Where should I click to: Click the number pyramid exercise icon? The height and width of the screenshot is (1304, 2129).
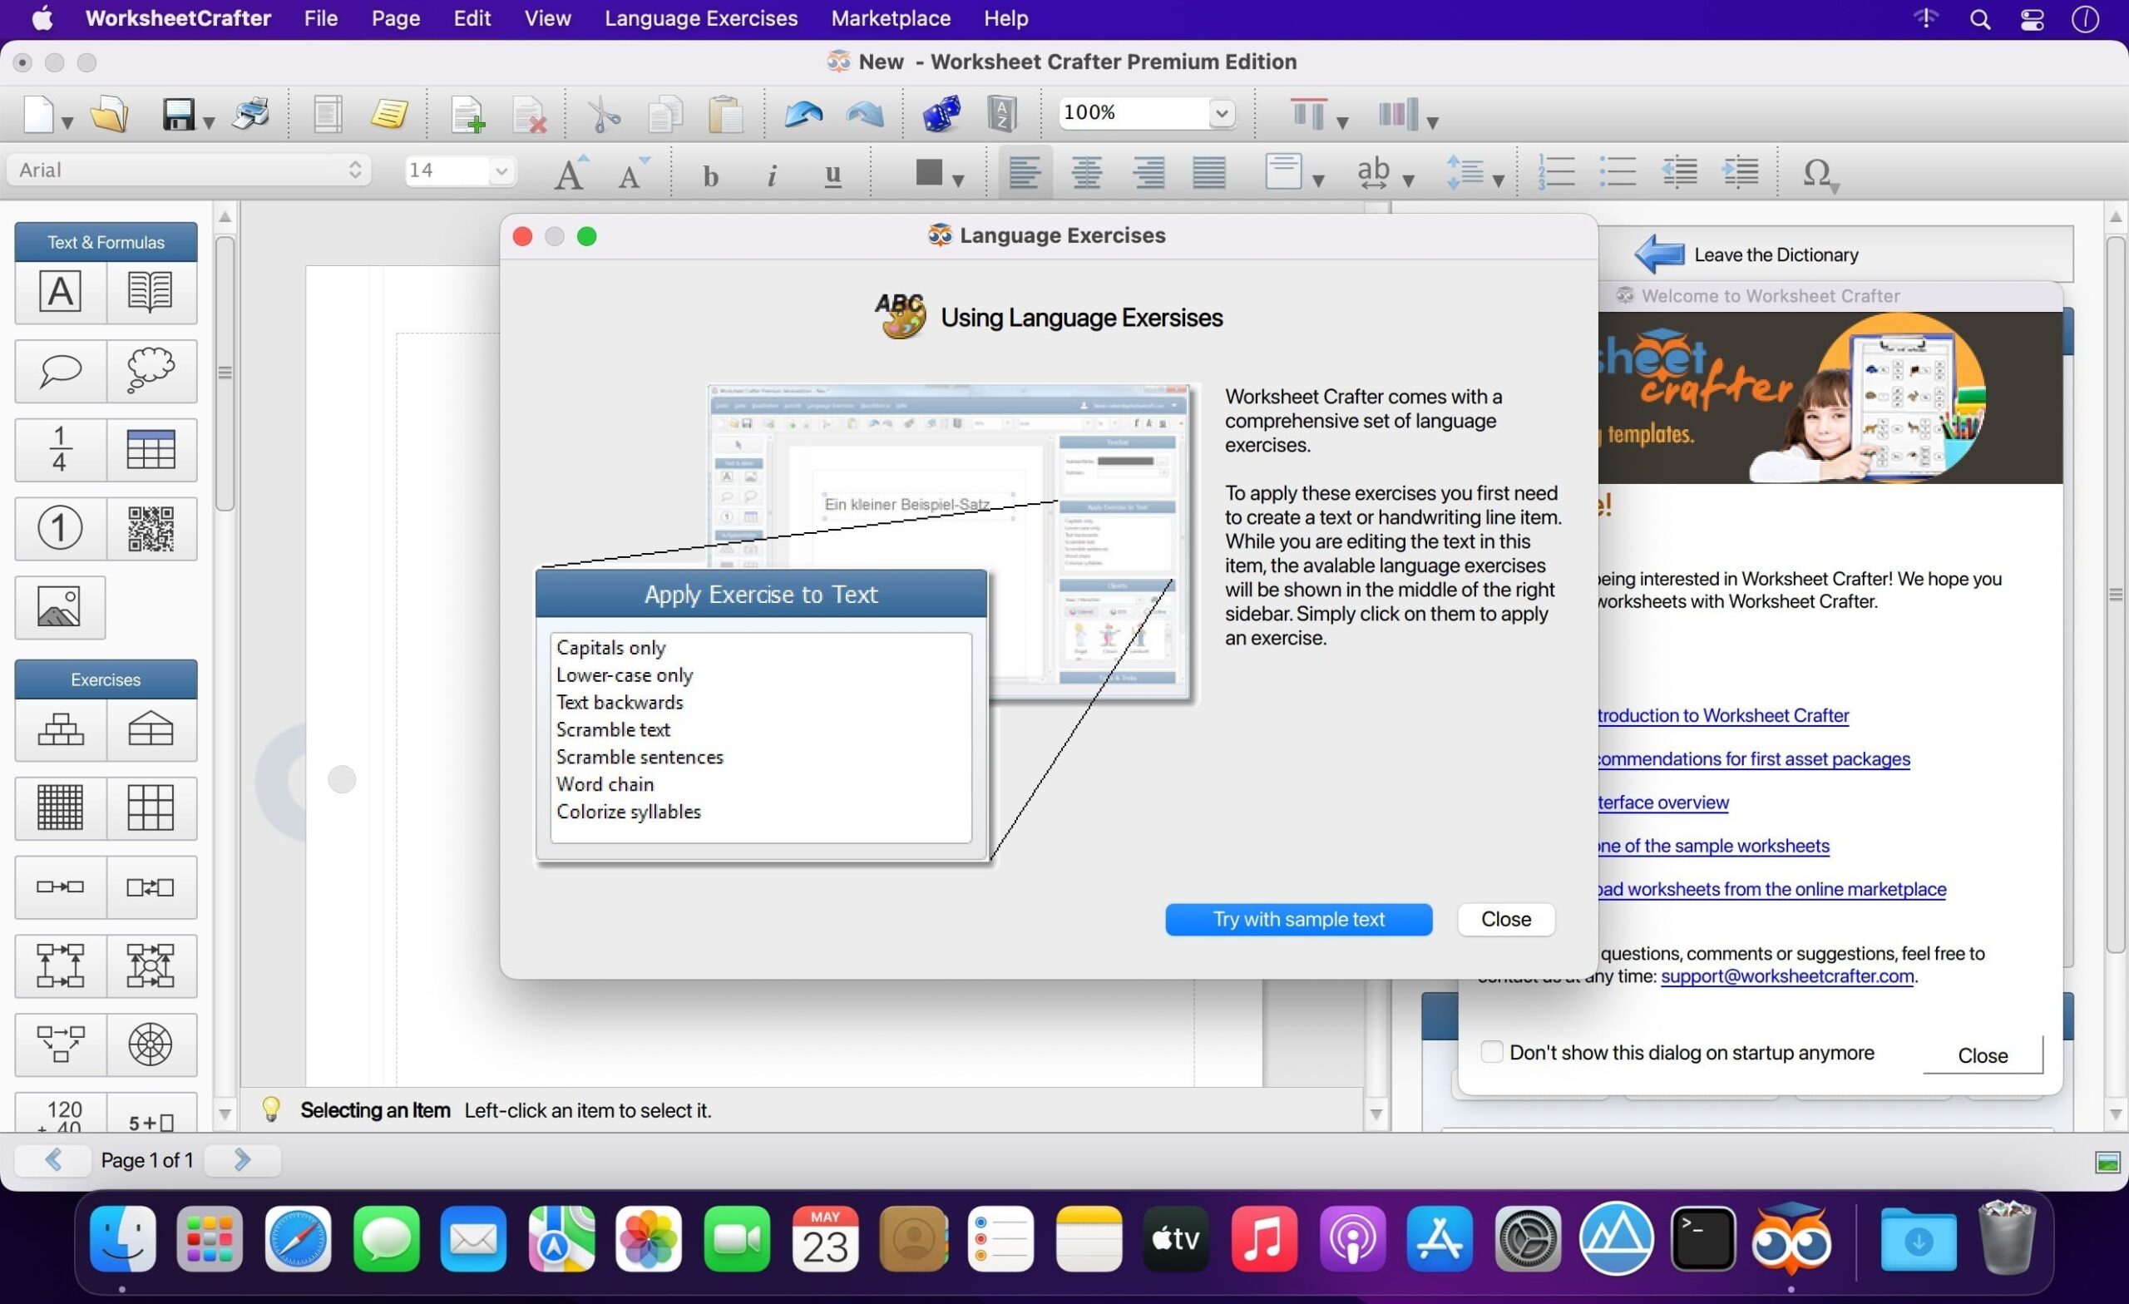coord(60,729)
